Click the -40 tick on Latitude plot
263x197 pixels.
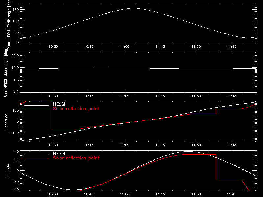[15, 190]
